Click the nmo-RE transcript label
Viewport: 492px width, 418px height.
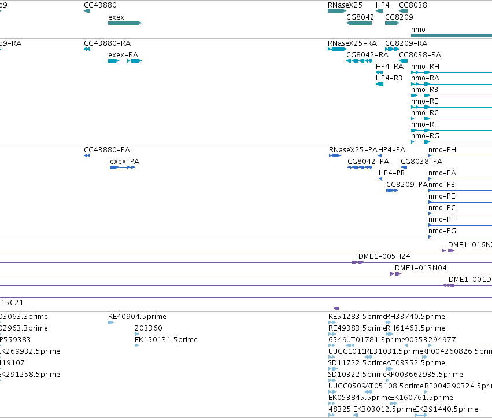[x=425, y=101]
